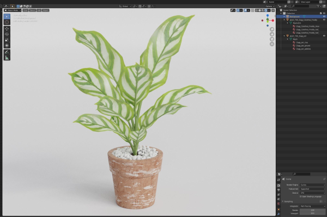Switch perspective/orthographic grid icon
327x217 pixels.
click(x=272, y=44)
